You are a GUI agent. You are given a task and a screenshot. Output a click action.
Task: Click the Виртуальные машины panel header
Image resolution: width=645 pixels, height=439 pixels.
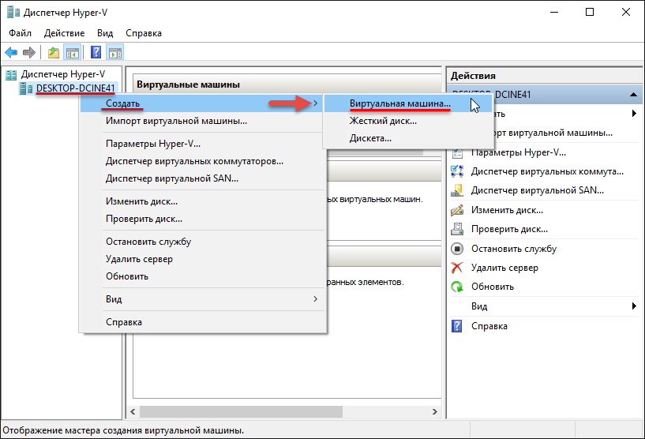point(287,84)
